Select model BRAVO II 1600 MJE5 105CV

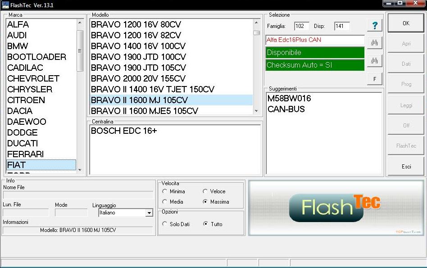point(171,111)
